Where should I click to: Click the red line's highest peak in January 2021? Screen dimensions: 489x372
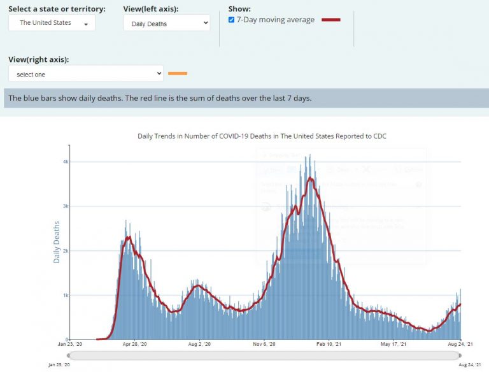click(x=310, y=178)
